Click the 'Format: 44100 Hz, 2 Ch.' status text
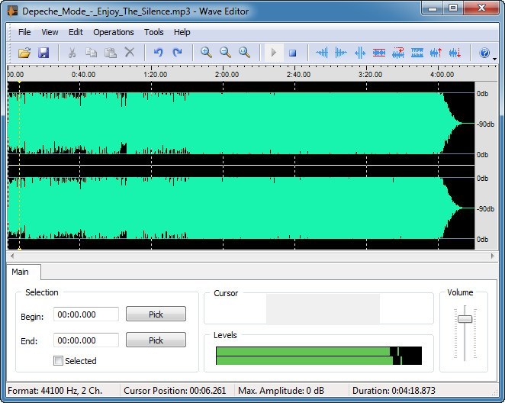 [55, 391]
